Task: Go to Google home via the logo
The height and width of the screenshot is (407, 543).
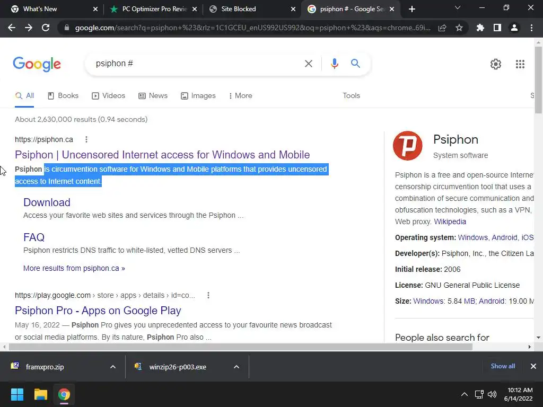Action: 37,64
